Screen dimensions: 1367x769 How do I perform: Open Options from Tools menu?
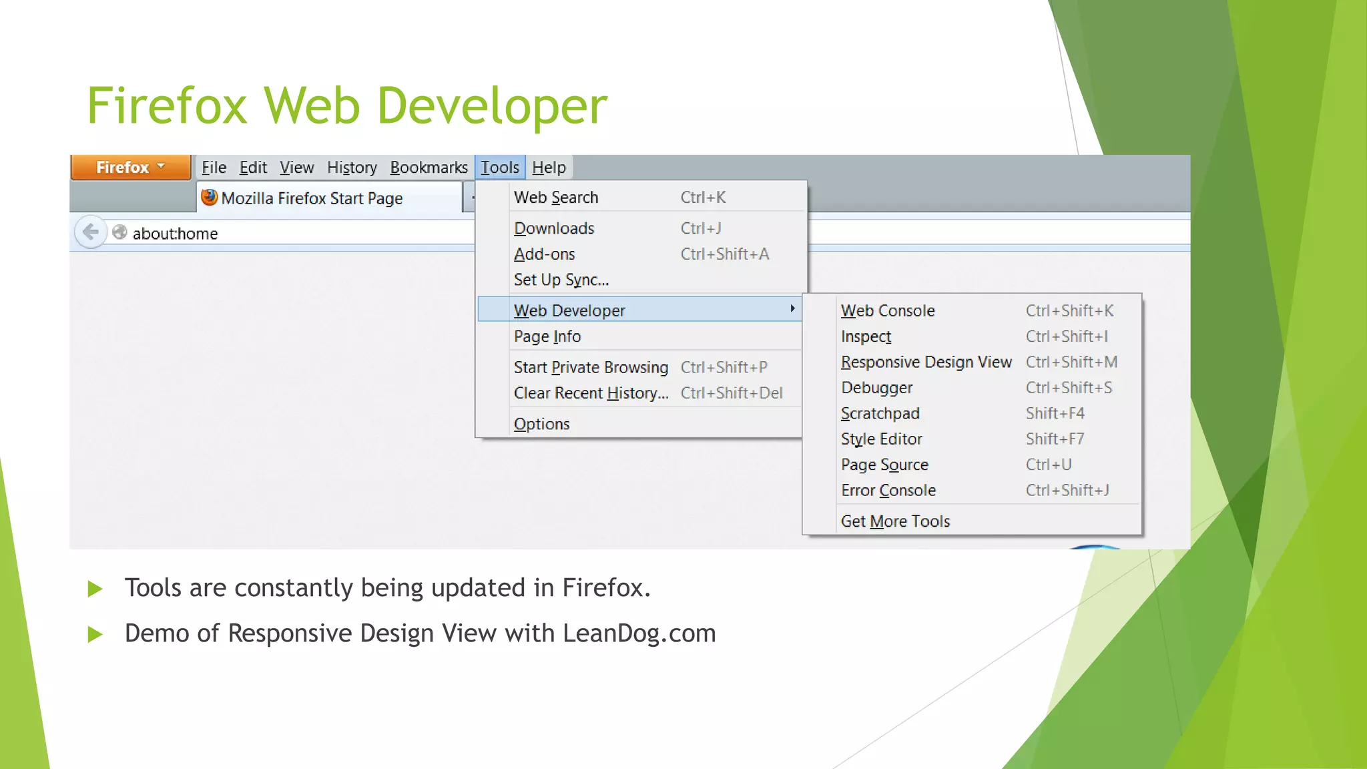click(x=641, y=424)
